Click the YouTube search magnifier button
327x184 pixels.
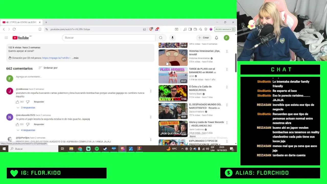[161, 38]
